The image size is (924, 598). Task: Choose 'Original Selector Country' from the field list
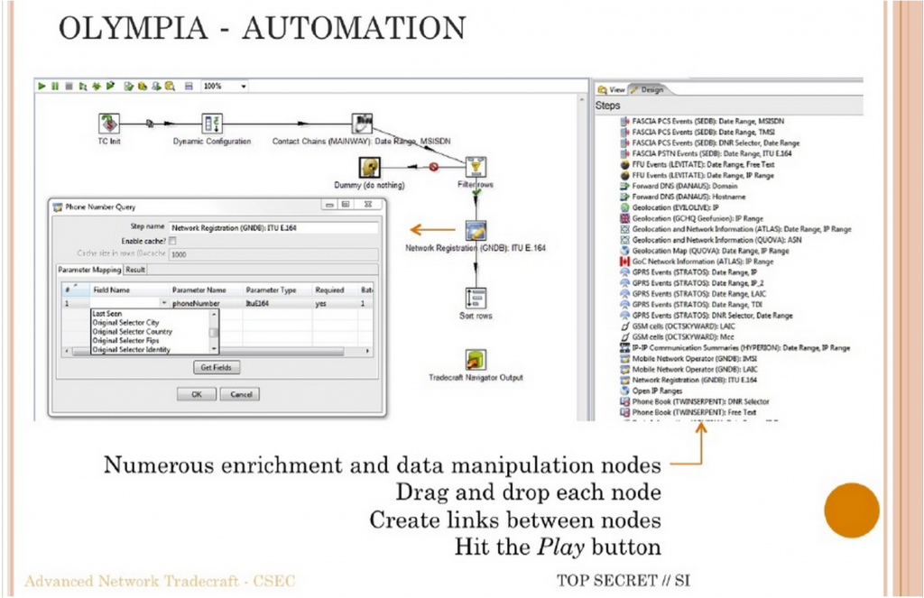132,331
